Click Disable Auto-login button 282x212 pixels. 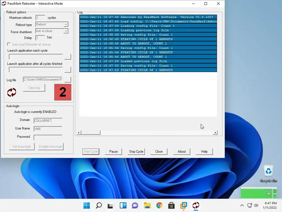(51, 147)
